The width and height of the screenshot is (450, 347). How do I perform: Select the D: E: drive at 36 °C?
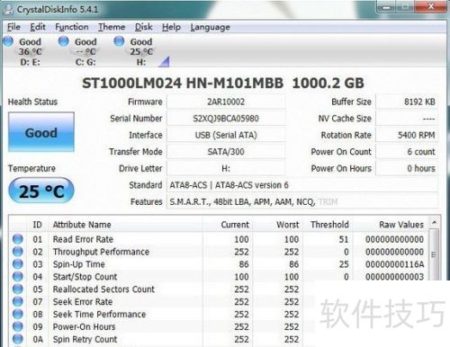31,51
